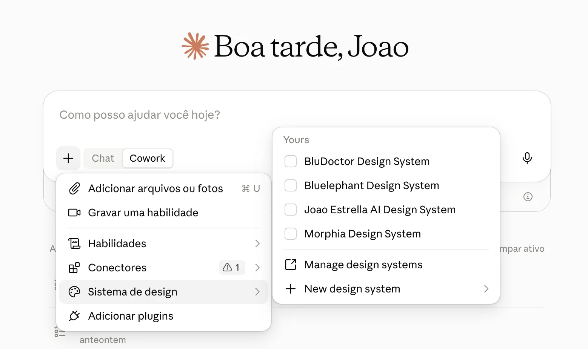Check the Bluelephant Design System checkbox
Image resolution: width=588 pixels, height=349 pixels.
(291, 185)
